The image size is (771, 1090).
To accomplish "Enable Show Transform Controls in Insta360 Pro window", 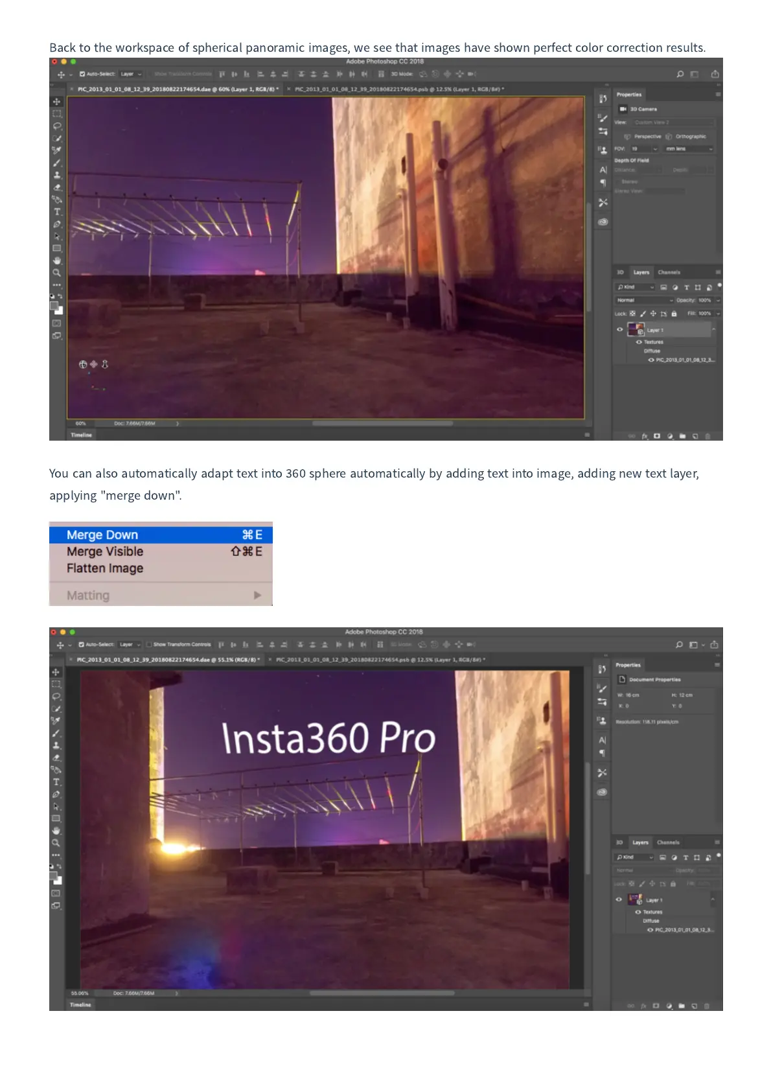I will (149, 645).
